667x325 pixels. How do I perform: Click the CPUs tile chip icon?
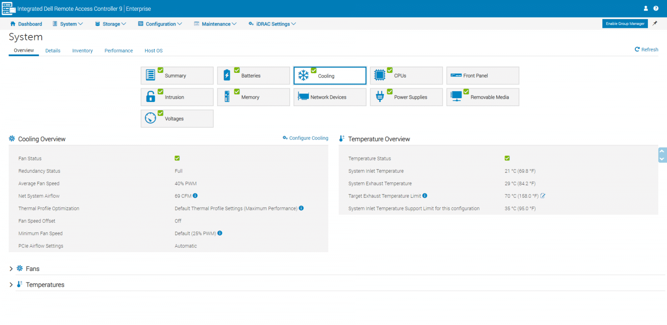point(380,75)
